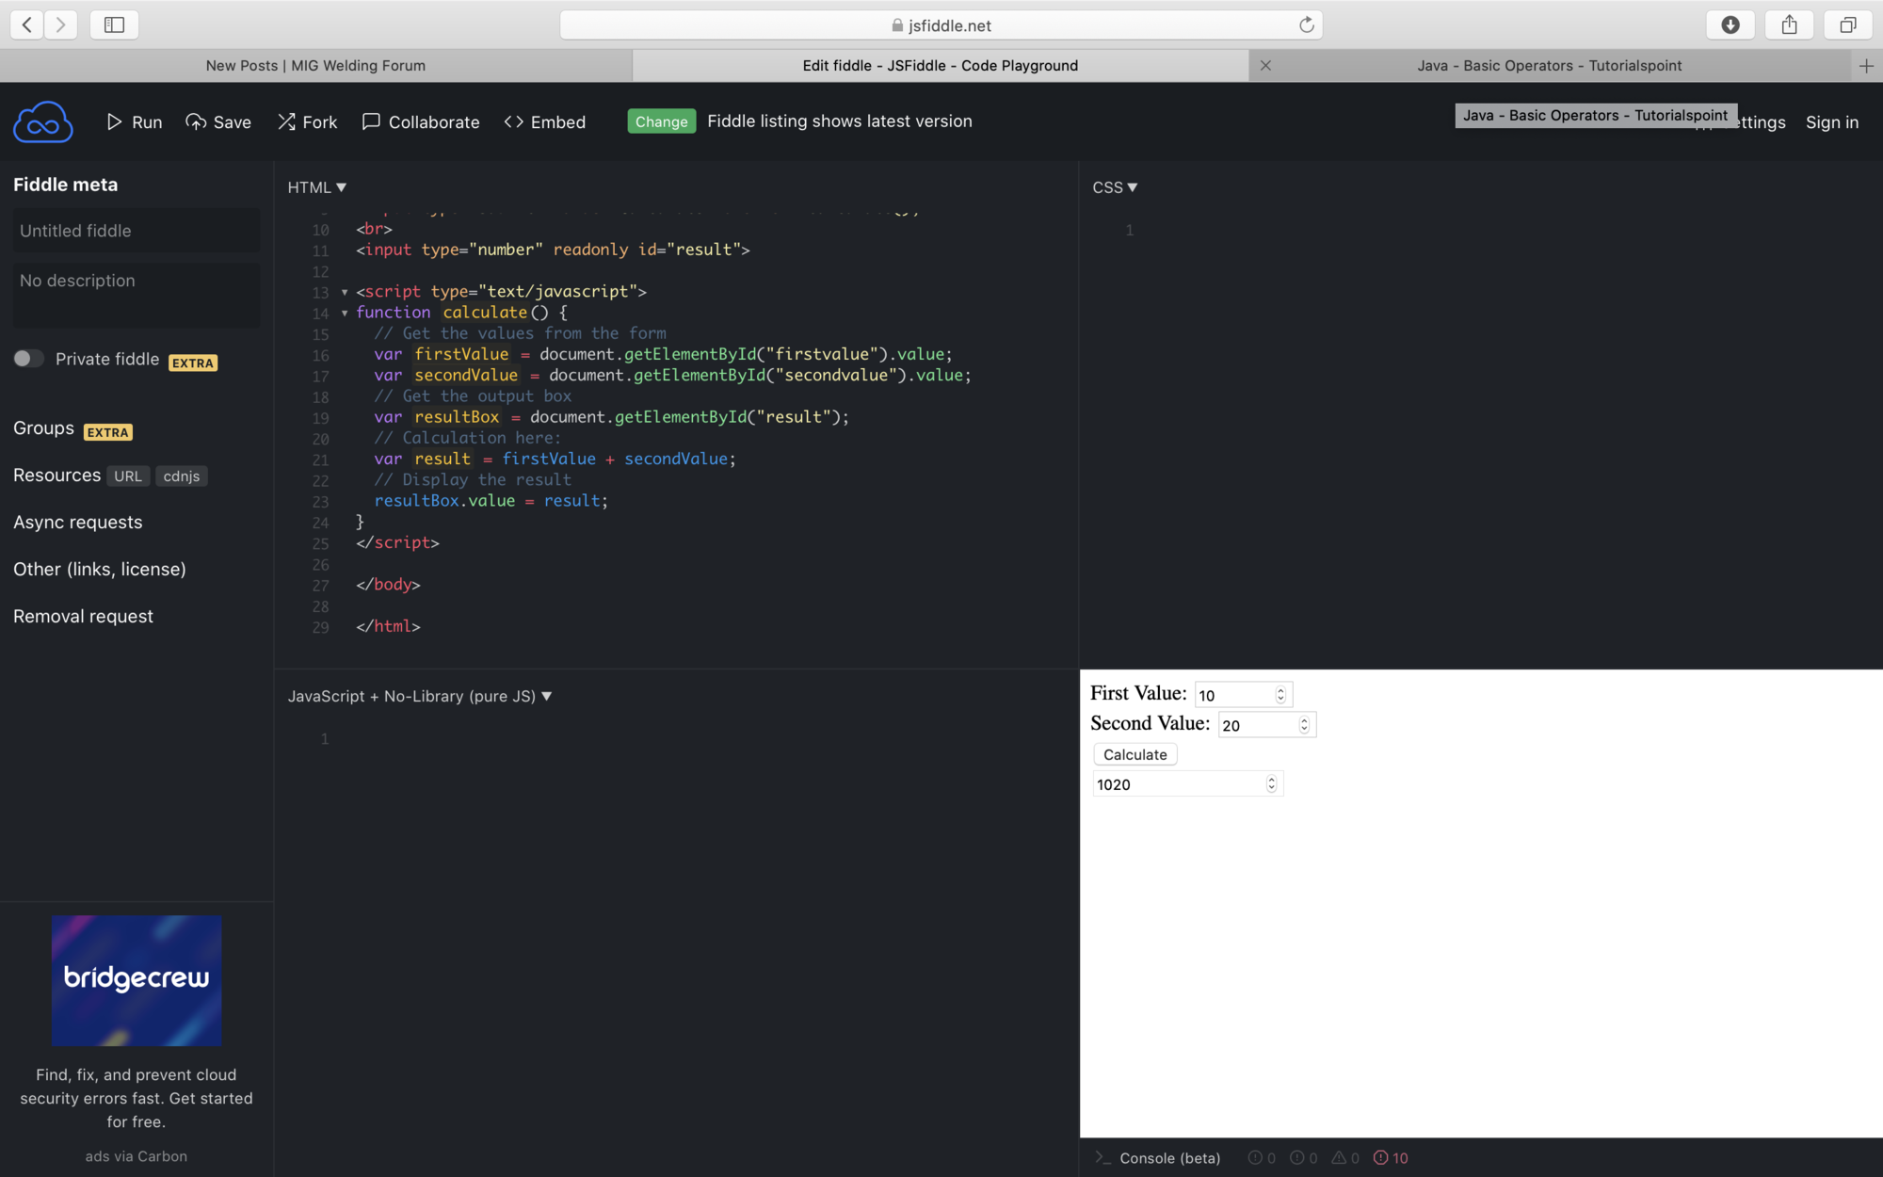The width and height of the screenshot is (1883, 1177).
Task: Select the Edit fiddle JSFiddle tab
Action: (x=941, y=65)
